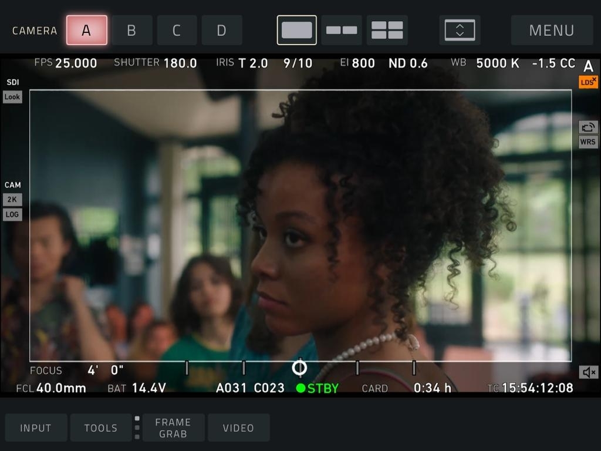Viewport: 601px width, 451px height.
Task: Click the WRS wireless indicator
Action: point(588,142)
